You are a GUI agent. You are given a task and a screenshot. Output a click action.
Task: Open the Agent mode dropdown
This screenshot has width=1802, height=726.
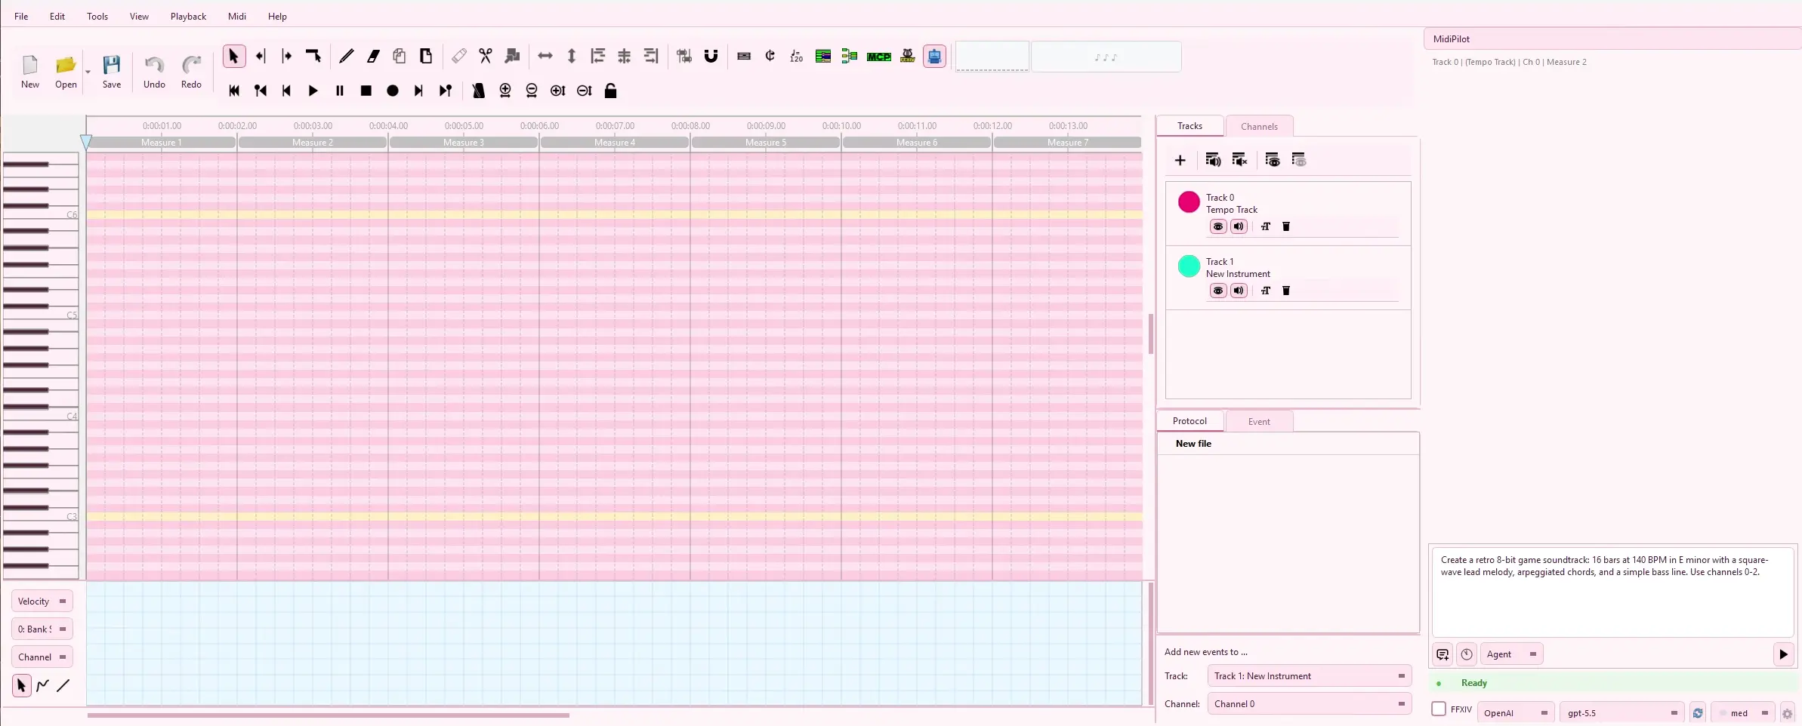[1511, 654]
